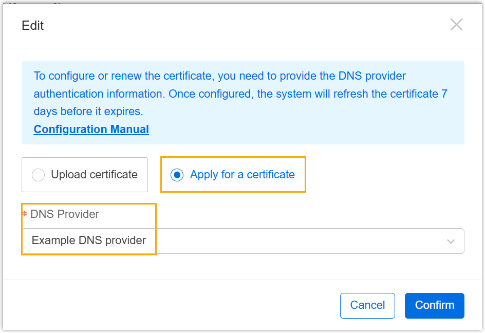Expand the DNS Provider dropdown chevron

pyautogui.click(x=451, y=241)
